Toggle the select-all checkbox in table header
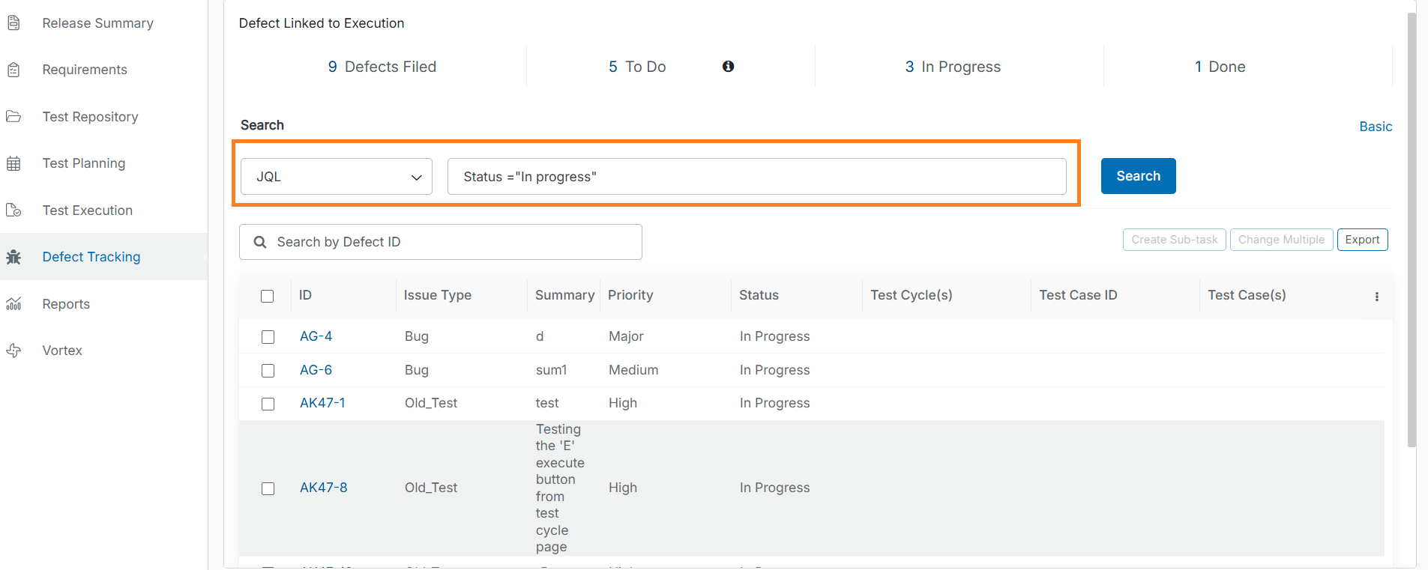 point(268,296)
